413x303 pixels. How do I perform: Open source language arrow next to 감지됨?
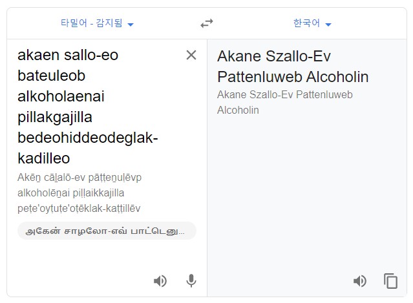pos(131,25)
